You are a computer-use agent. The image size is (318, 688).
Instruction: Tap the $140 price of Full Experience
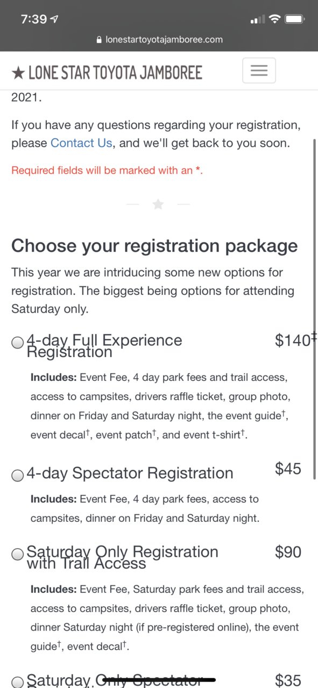[x=293, y=340]
